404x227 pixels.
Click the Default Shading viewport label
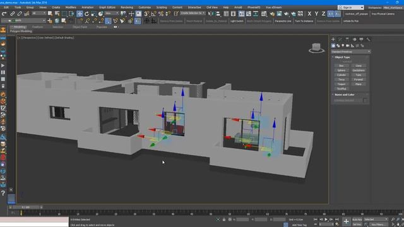(64, 38)
